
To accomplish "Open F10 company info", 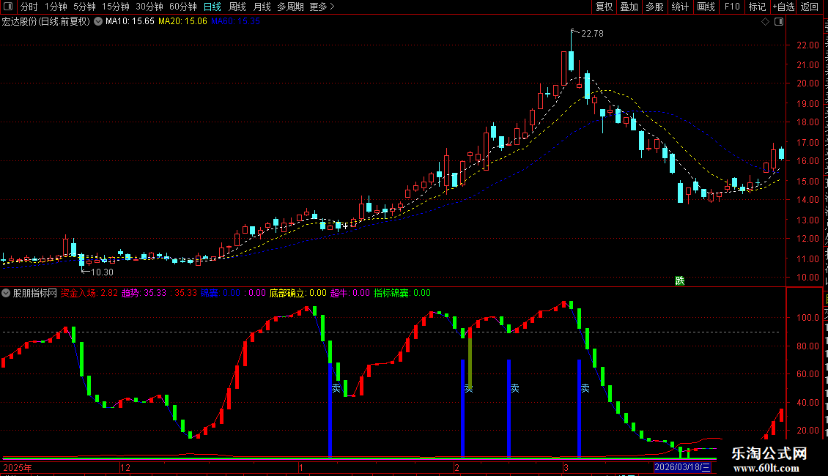I will coord(732,7).
